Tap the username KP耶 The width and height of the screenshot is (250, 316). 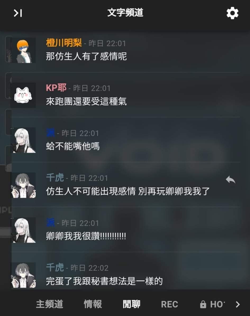click(x=56, y=88)
